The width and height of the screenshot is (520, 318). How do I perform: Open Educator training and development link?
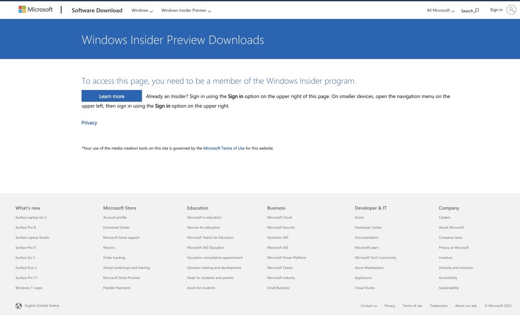[214, 268]
